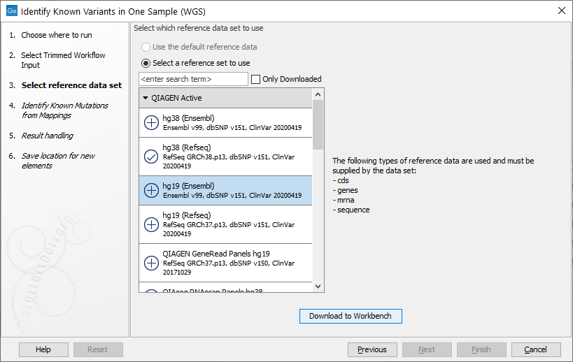Click the scroll down arrow in reference list

[318, 287]
